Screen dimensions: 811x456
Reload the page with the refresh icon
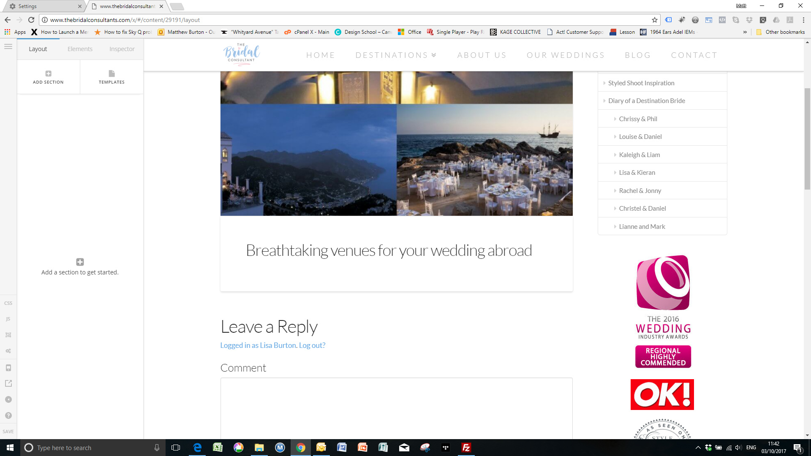(31, 20)
